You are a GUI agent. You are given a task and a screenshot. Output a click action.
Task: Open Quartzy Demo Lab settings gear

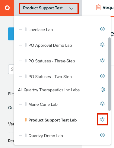pos(103,135)
